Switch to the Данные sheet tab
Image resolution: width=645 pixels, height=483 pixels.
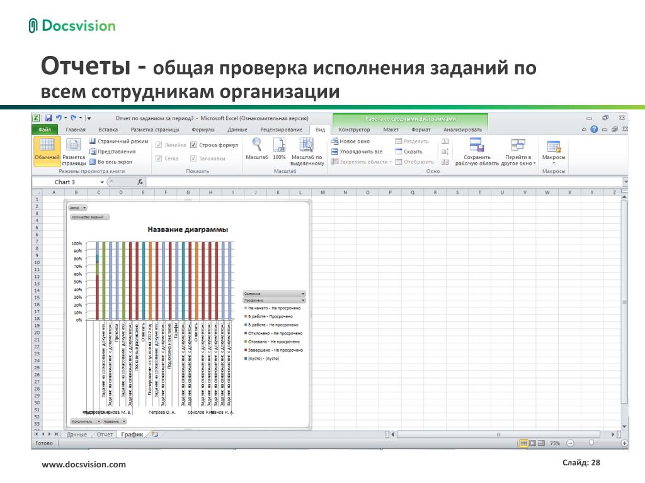[x=76, y=435]
